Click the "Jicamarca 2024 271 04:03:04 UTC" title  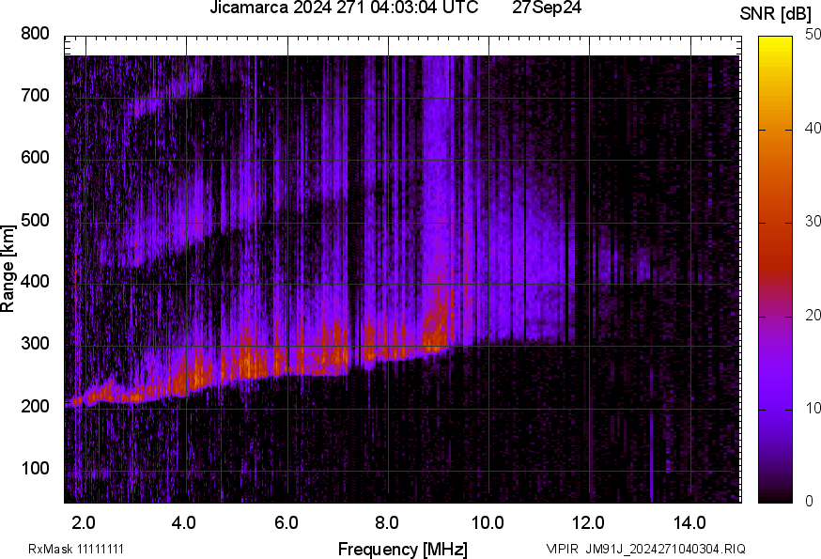[x=344, y=8]
